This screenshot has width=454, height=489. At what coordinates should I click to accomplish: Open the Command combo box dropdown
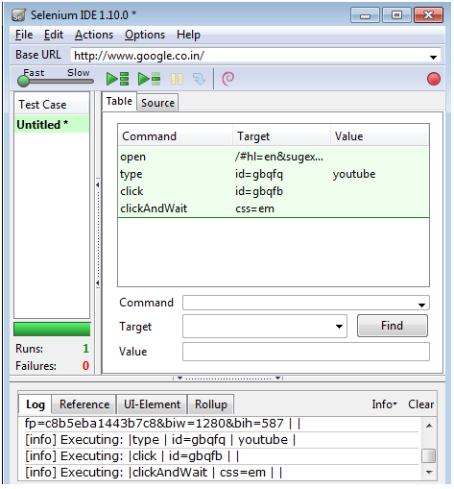[x=421, y=306]
